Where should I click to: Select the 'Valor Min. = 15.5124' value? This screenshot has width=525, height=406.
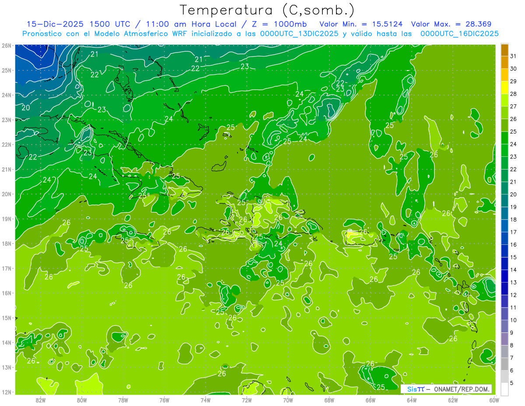tap(361, 24)
